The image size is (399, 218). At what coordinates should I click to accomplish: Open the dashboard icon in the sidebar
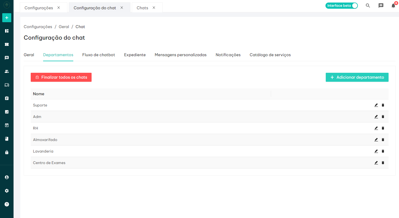point(7,31)
